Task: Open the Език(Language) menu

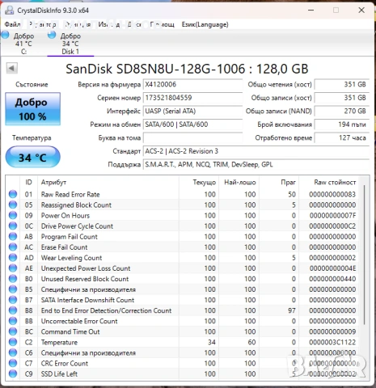Action: coord(205,24)
